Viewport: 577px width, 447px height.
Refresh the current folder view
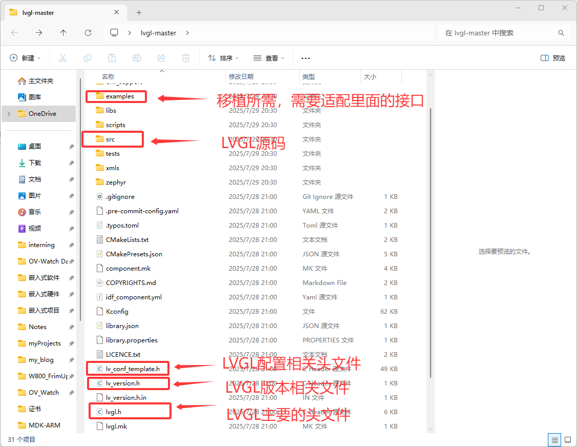coord(88,33)
